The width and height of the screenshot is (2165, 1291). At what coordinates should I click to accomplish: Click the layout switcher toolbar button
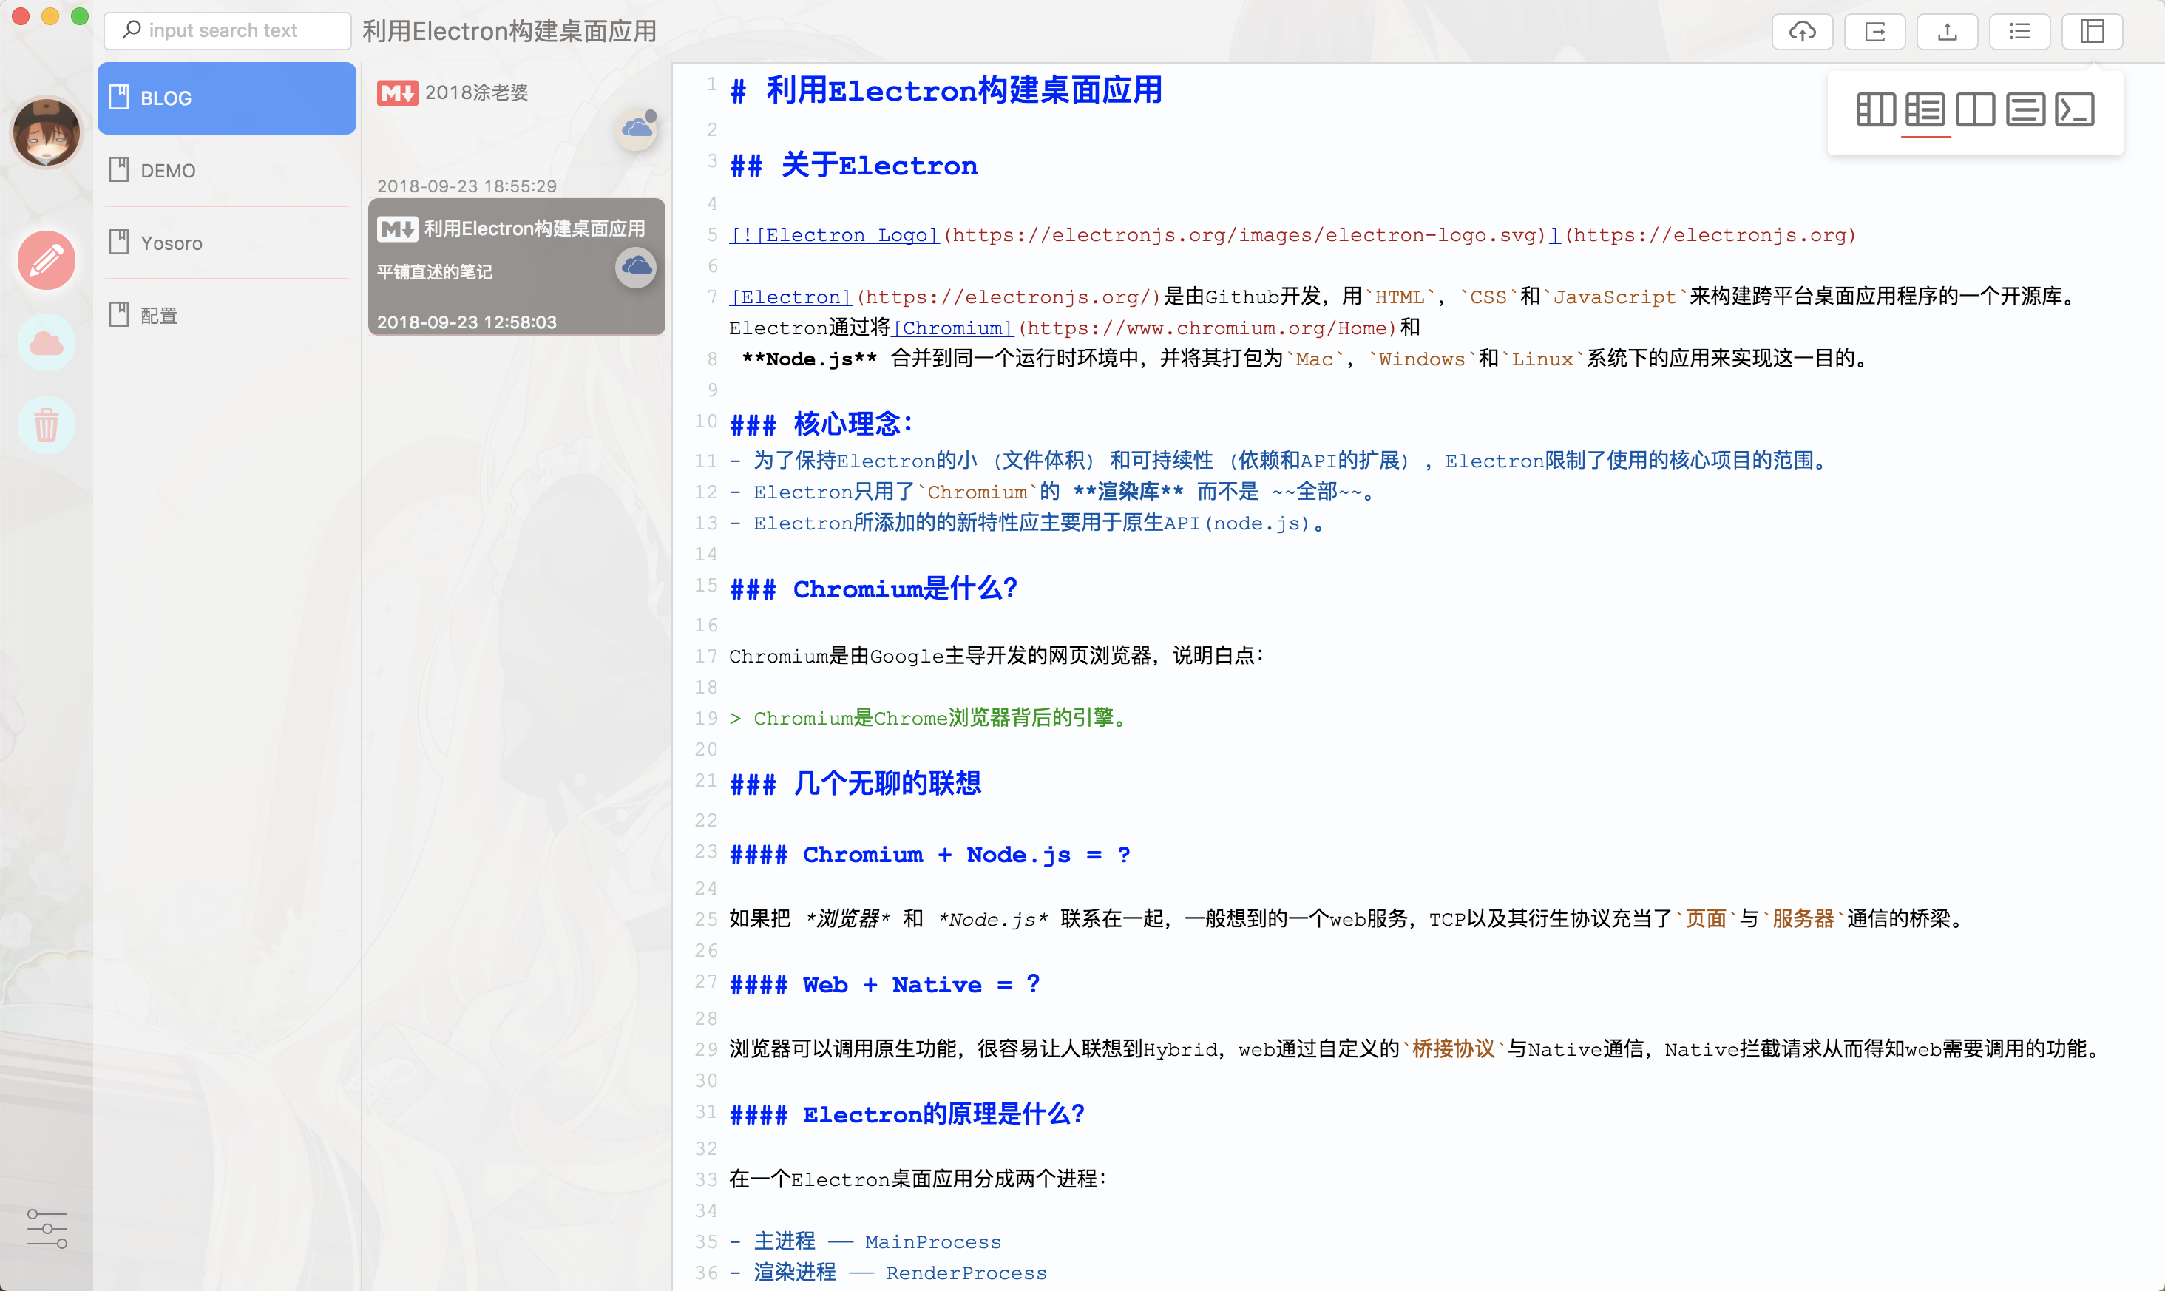click(2092, 33)
